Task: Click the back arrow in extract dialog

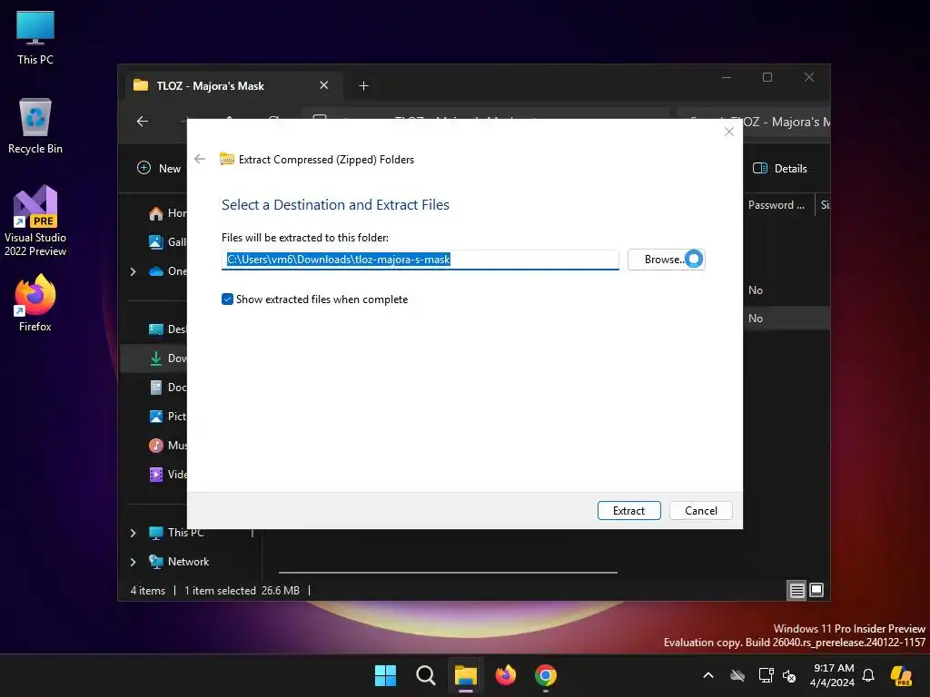Action: (200, 159)
